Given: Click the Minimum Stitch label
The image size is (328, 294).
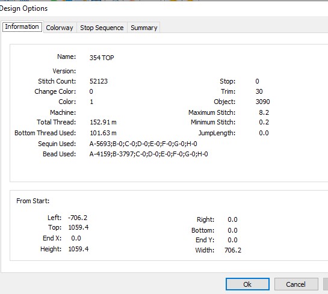Looking at the screenshot, I should pyautogui.click(x=213, y=122).
